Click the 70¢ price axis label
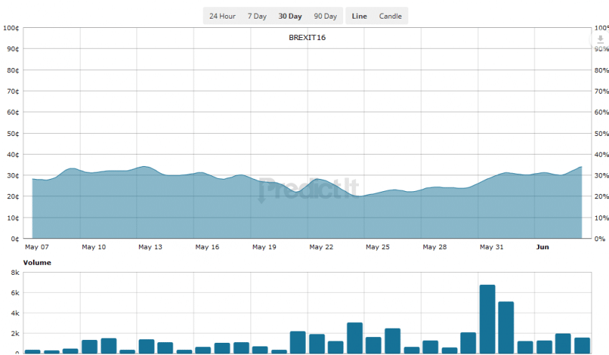Screen dimensions: 609x355 click(x=12, y=91)
